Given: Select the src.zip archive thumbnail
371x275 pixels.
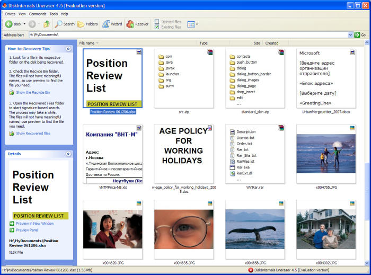Looking at the screenshot, I should (184, 78).
